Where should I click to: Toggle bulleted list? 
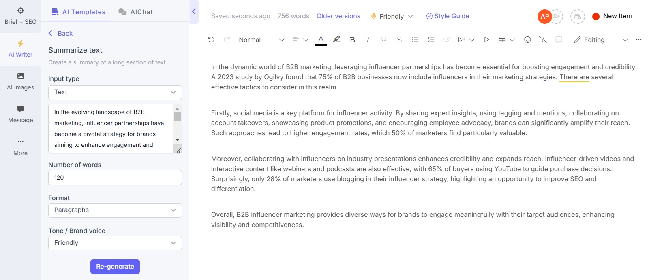pos(415,40)
